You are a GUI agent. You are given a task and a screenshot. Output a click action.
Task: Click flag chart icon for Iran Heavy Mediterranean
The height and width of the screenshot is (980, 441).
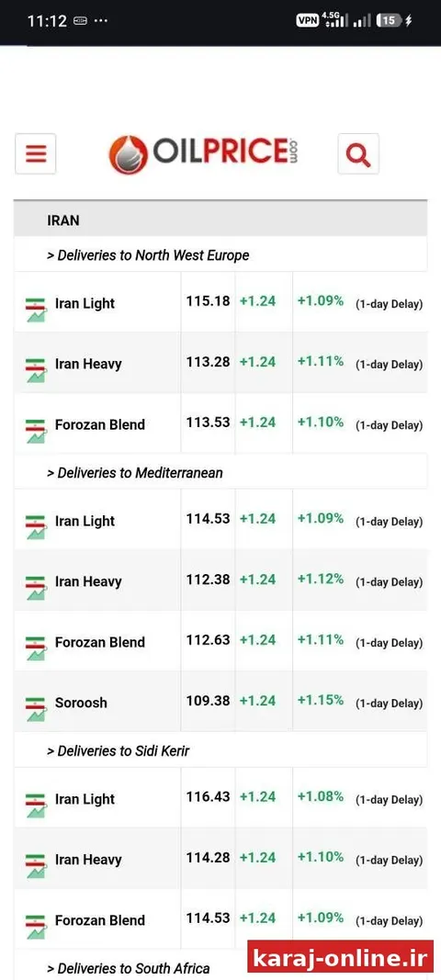coord(36,588)
